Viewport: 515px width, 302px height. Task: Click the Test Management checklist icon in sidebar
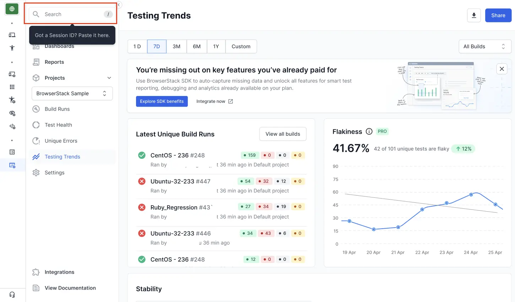[12, 152]
